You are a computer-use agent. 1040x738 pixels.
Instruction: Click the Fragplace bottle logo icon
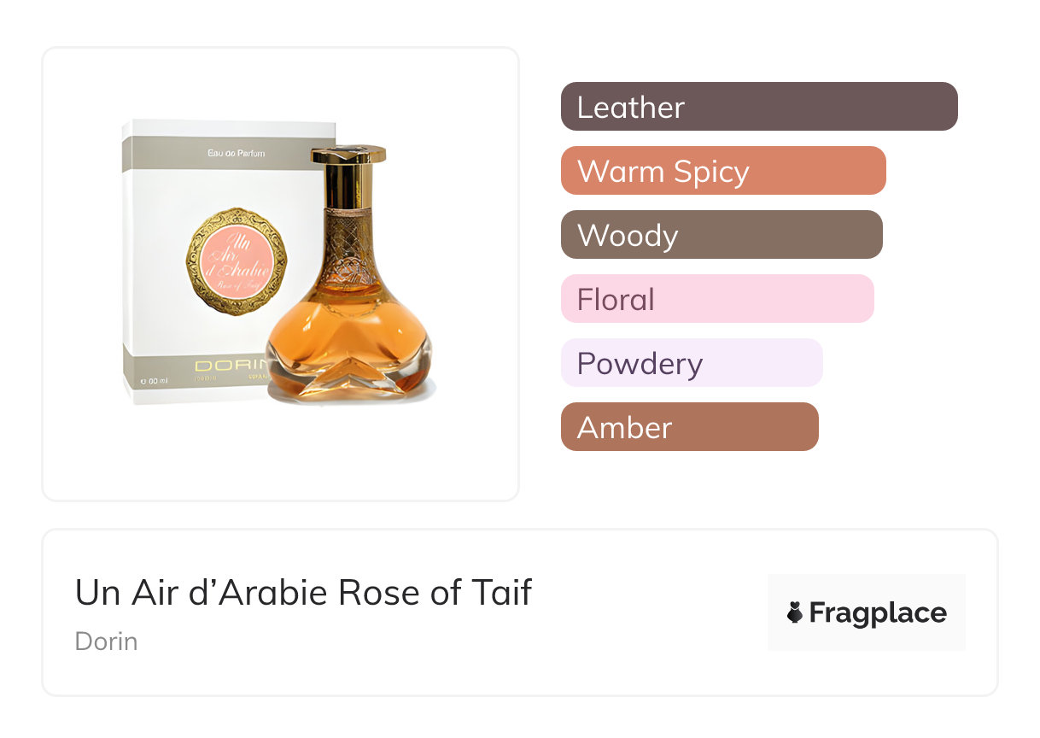[795, 612]
